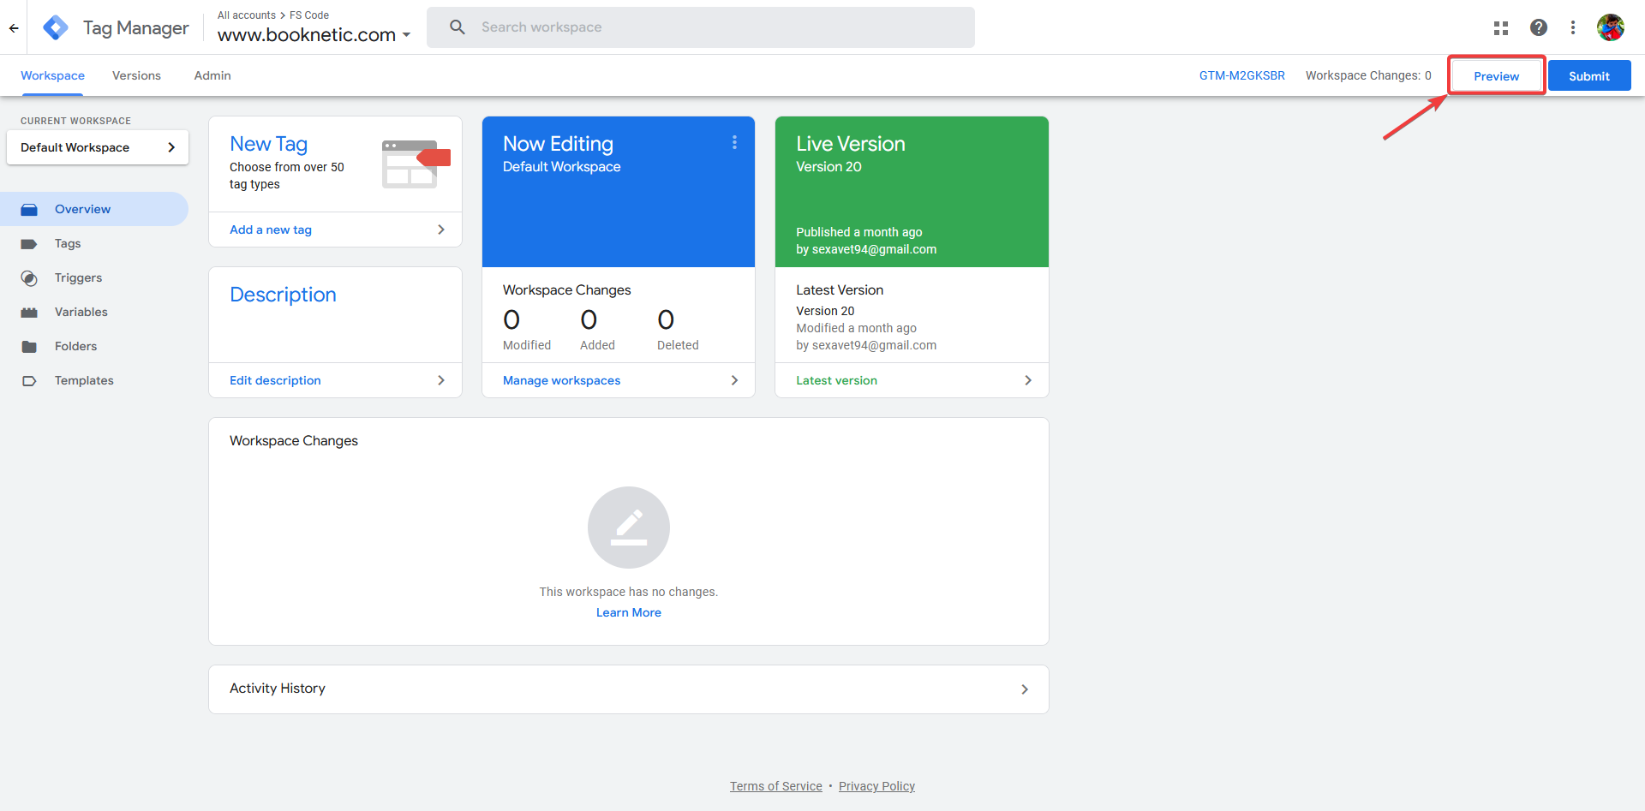The width and height of the screenshot is (1645, 811).
Task: Open the Templates section in the sidebar
Action: point(84,380)
